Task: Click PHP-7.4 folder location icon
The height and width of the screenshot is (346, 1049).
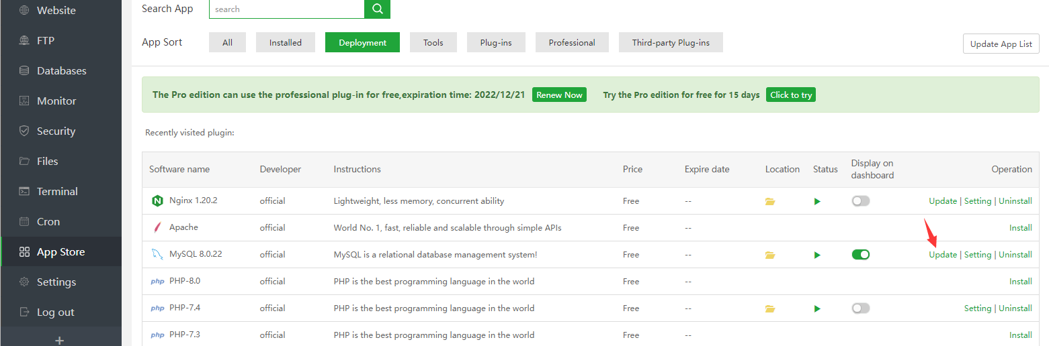Action: click(x=770, y=308)
